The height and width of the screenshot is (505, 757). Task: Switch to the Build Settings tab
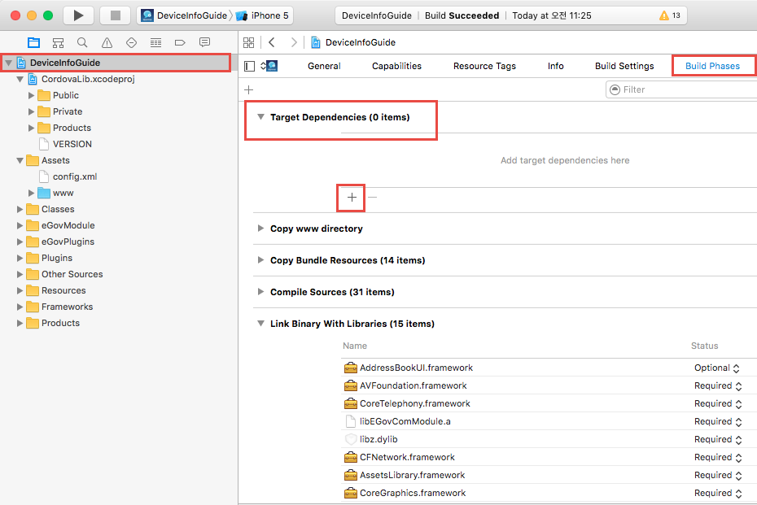[624, 66]
